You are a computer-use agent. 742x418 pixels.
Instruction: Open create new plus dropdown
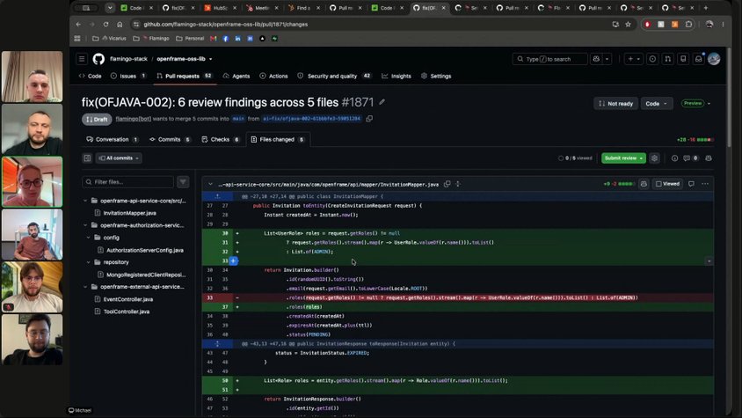pos(633,59)
